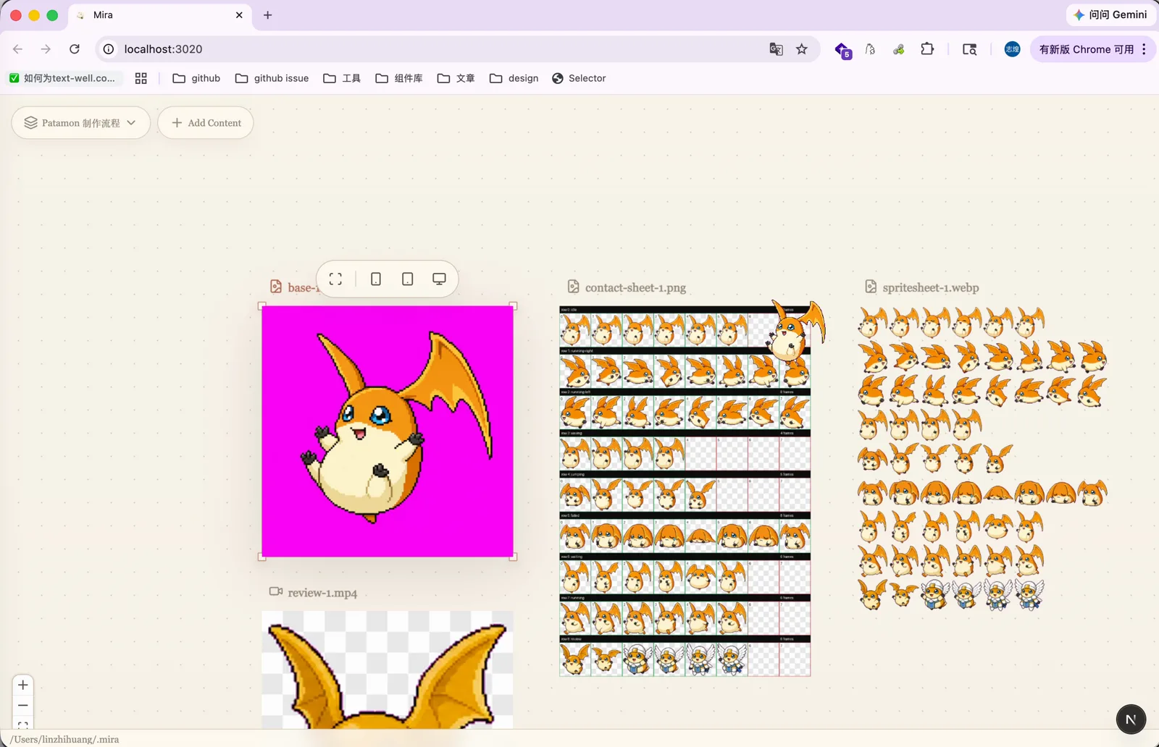Select the mobile device preview icon
Screen dimensions: 1159x747
tap(376, 279)
